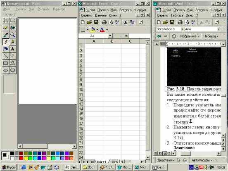Viewport: 228px width, 171px height.
Task: Toggle the En language indicator in tray
Action: coord(191,167)
